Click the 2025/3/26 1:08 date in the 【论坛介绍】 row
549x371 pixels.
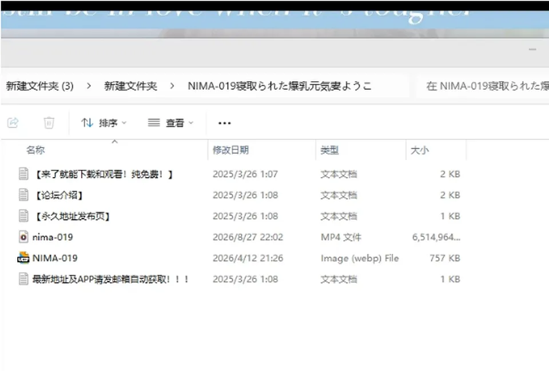245,195
